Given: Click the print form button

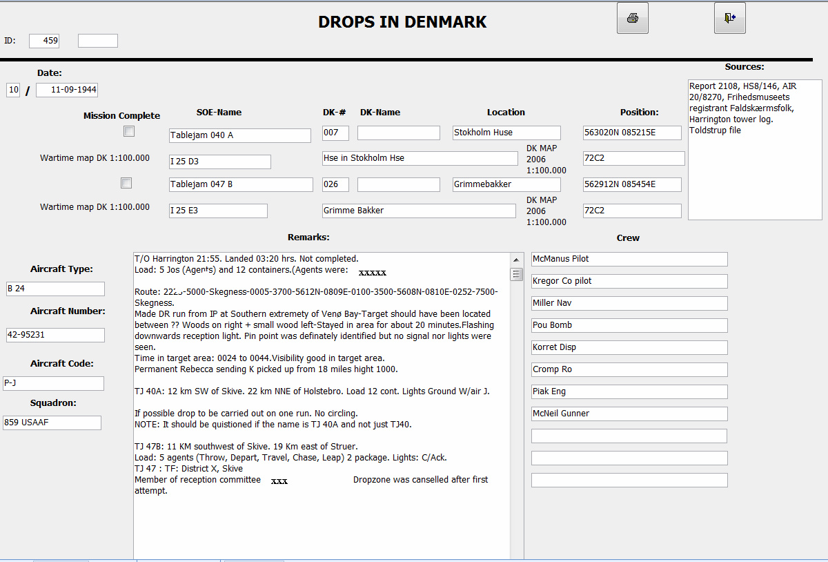Looking at the screenshot, I should pyautogui.click(x=632, y=18).
